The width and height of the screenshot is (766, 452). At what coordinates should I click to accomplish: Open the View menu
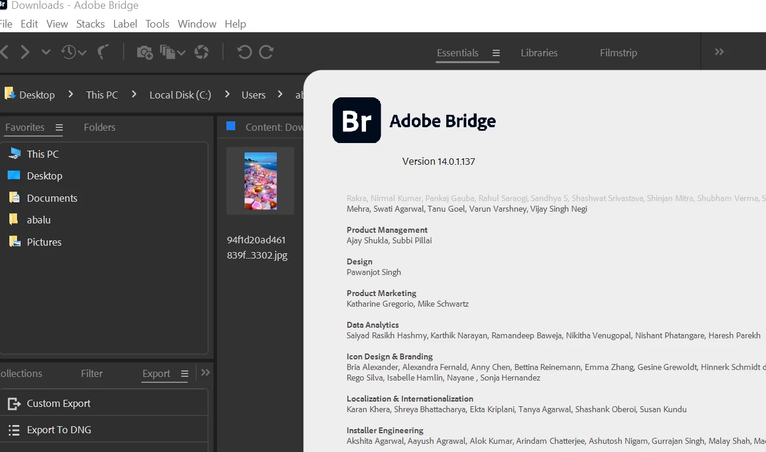click(x=57, y=24)
